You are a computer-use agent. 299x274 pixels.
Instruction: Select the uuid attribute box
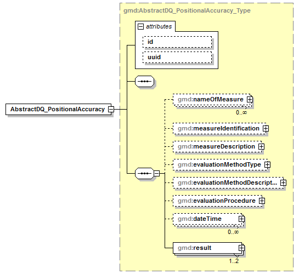click(x=177, y=58)
